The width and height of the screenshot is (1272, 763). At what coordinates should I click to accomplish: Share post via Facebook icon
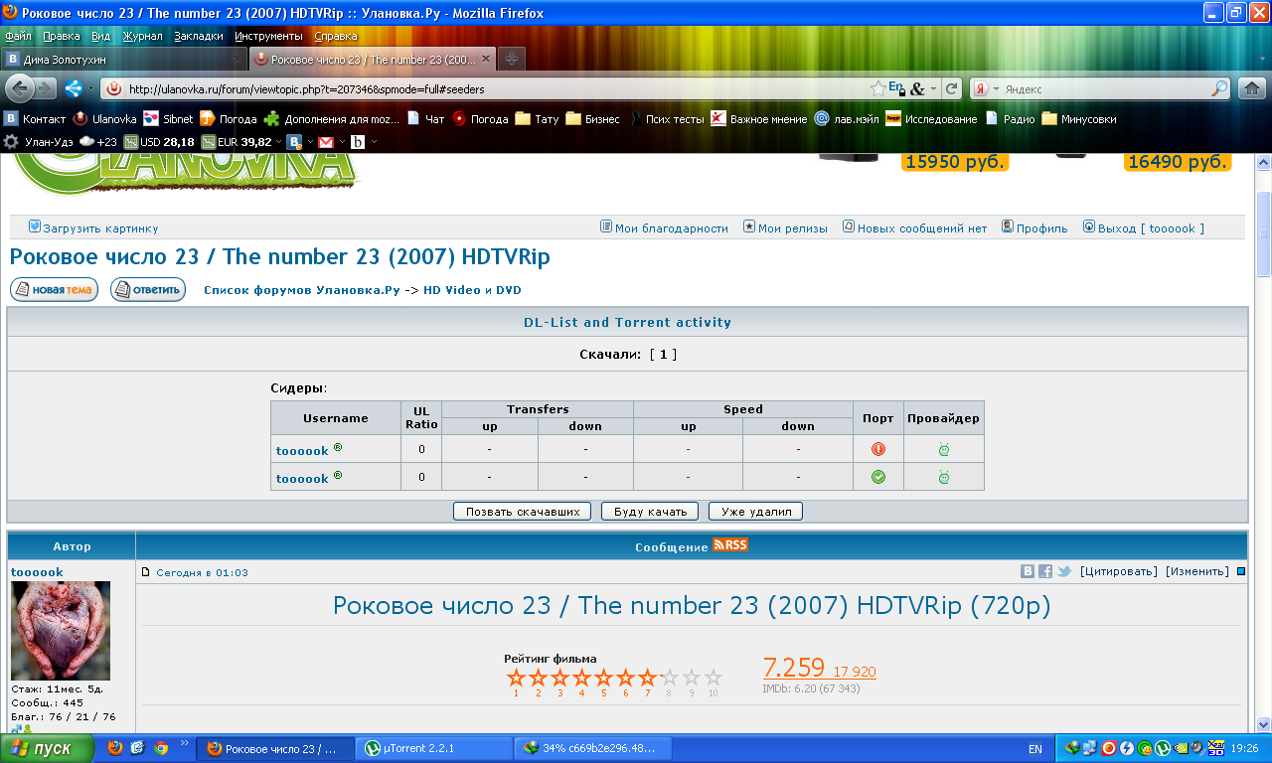pyautogui.click(x=1045, y=571)
